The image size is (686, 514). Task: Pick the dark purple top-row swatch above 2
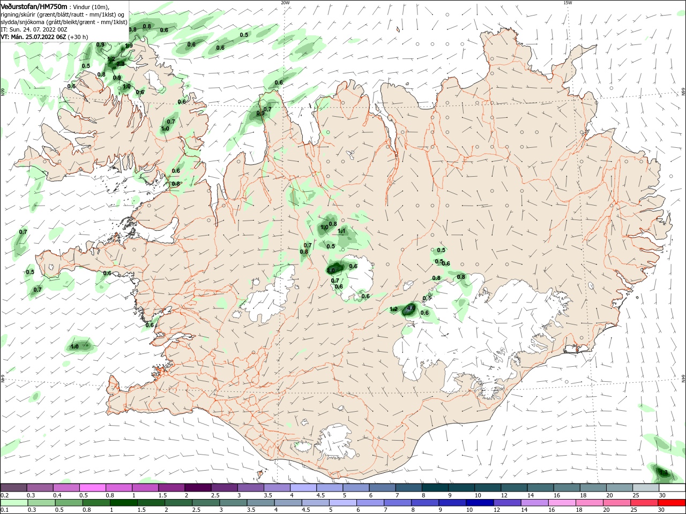198,488
